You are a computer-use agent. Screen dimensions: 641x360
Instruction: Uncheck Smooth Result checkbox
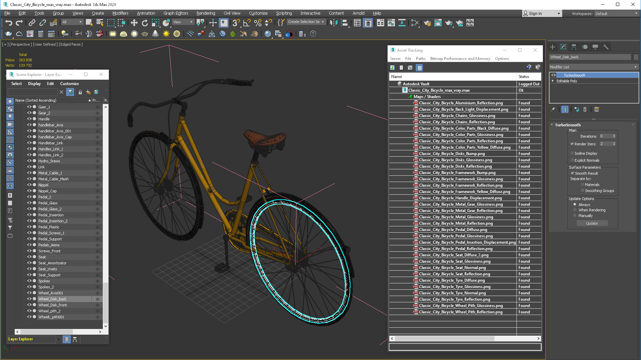coord(572,173)
